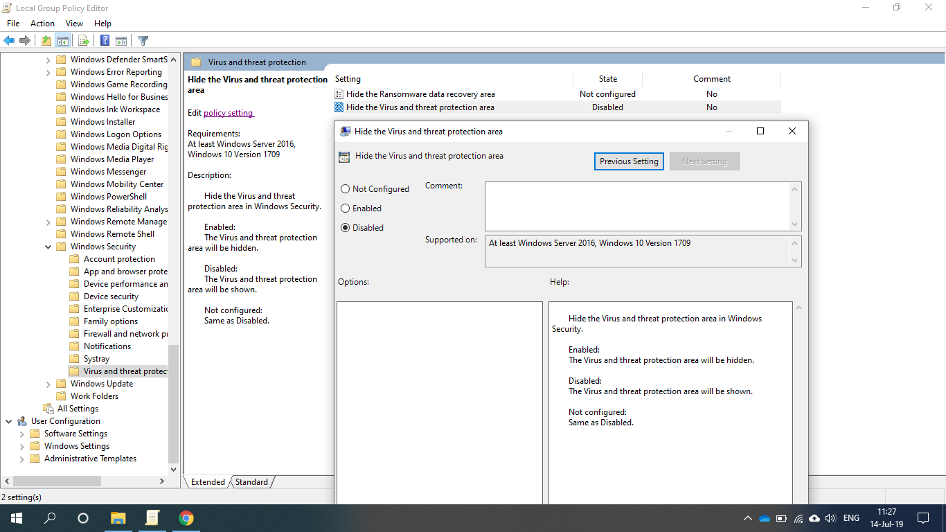Expand the Windows Update folder
946x532 pixels.
tap(48, 383)
